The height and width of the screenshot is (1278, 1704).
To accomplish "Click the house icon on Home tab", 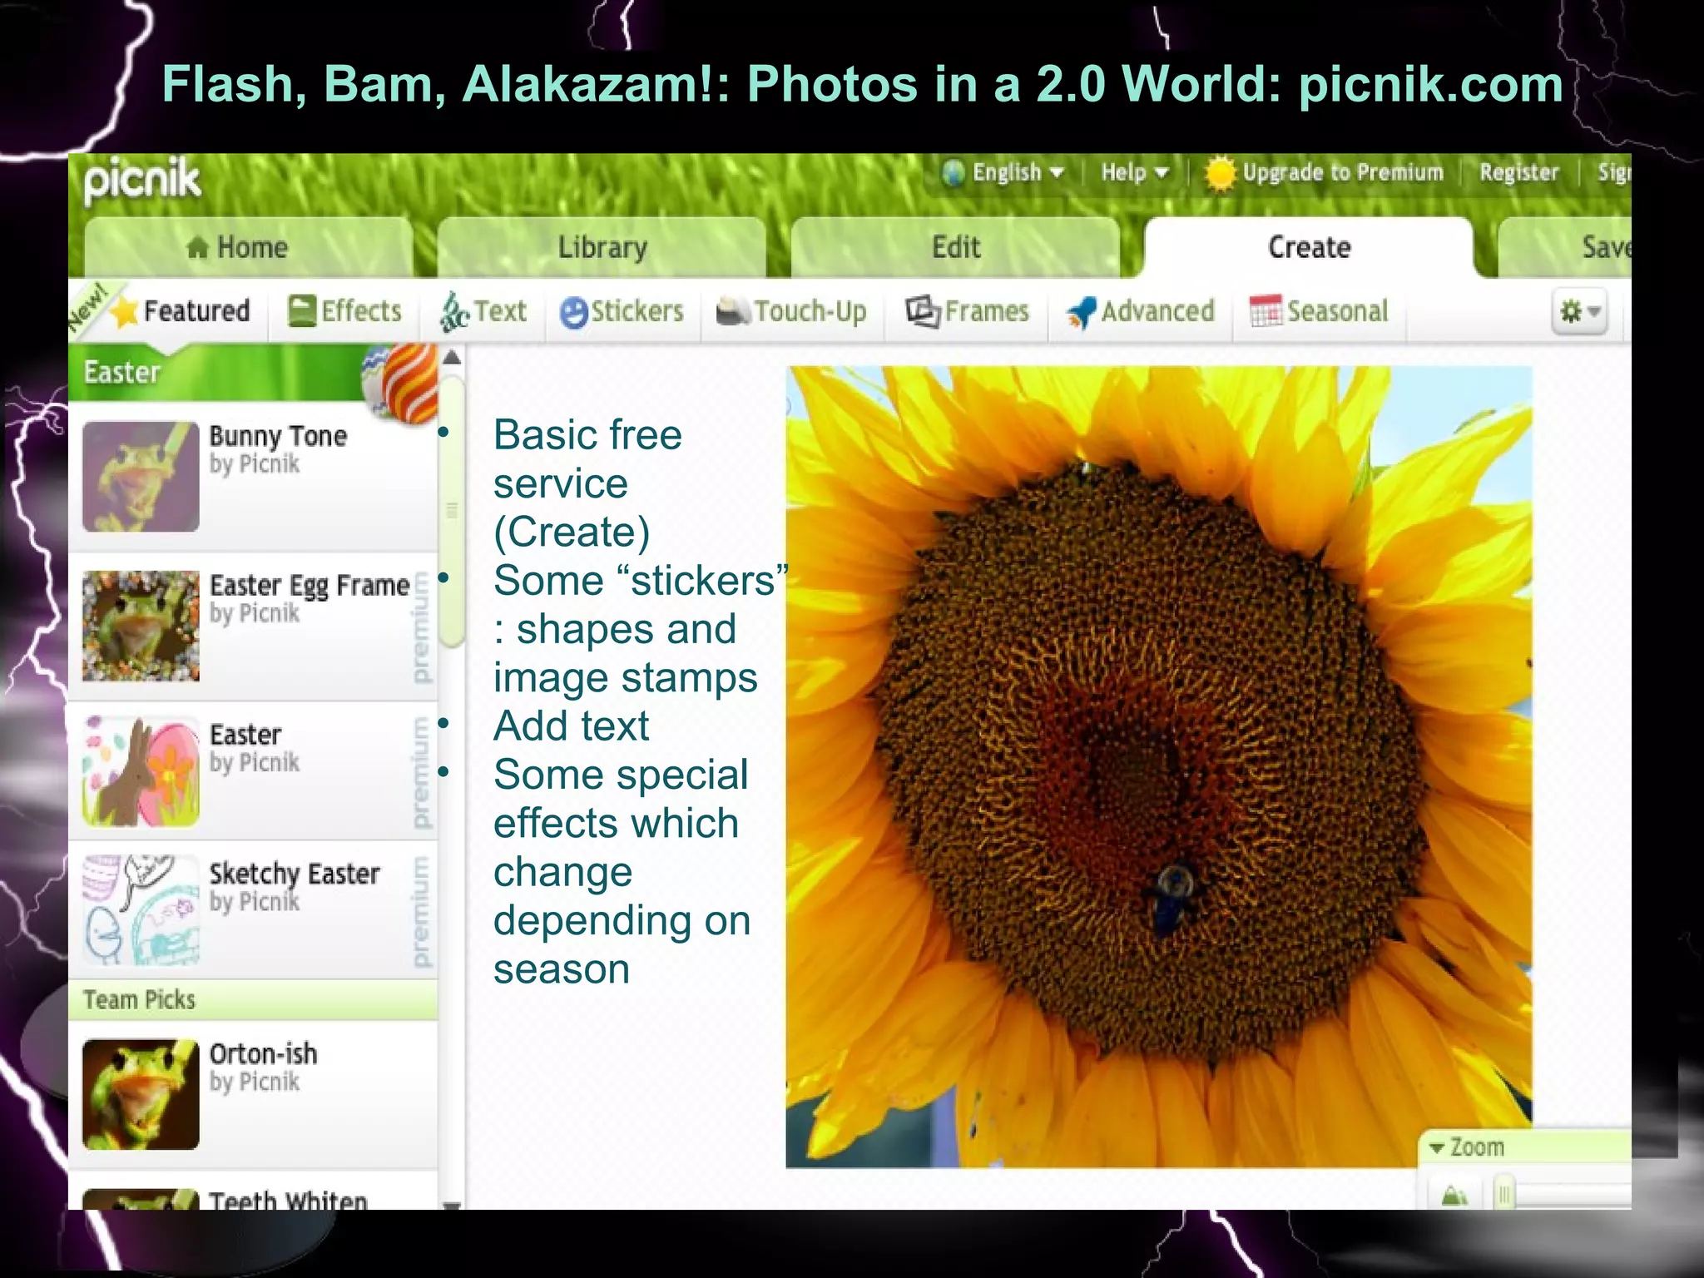I will pos(198,247).
